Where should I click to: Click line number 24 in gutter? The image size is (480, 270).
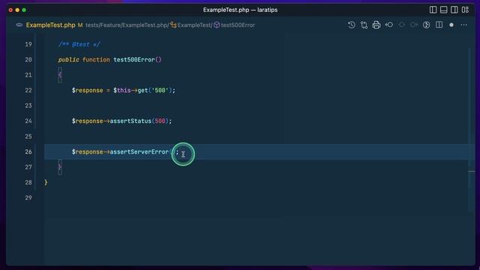point(28,121)
